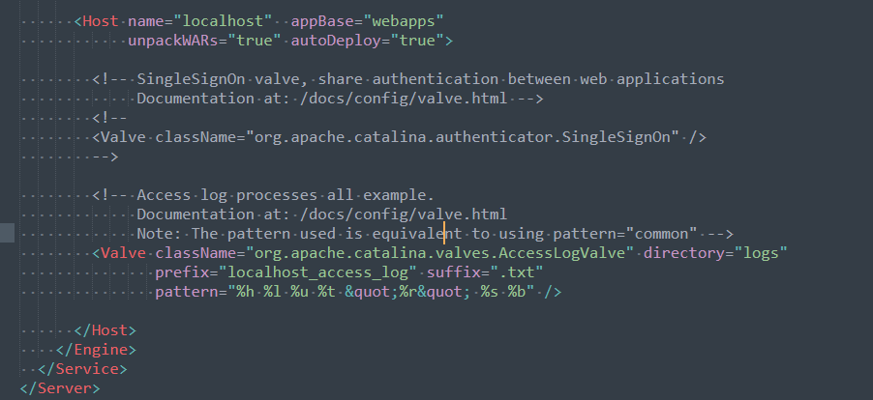Screen dimensions: 873x400
Task: Click the closing Engine tag
Action: coord(96,350)
